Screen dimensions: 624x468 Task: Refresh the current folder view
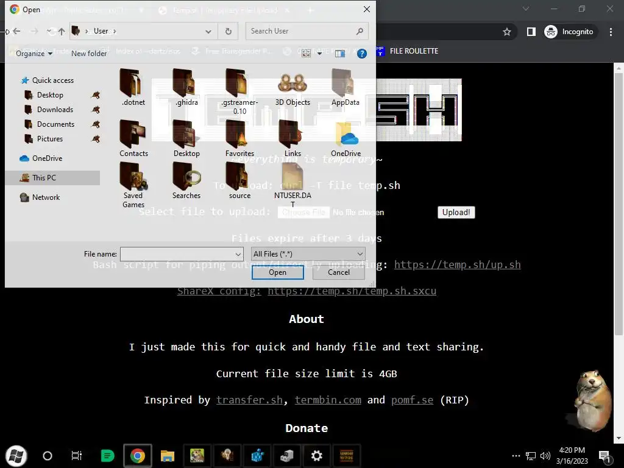pos(229,31)
